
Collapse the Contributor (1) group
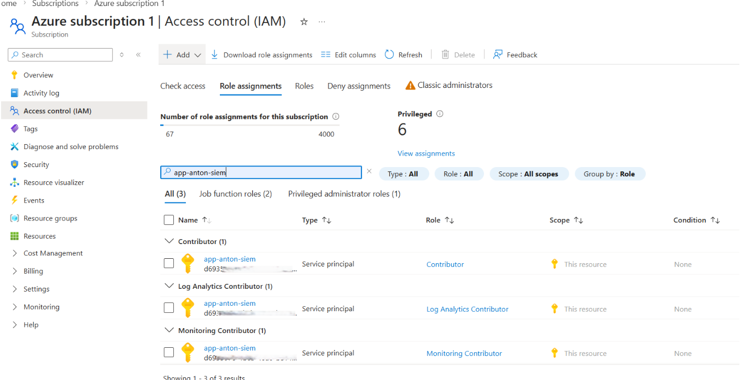coord(168,241)
